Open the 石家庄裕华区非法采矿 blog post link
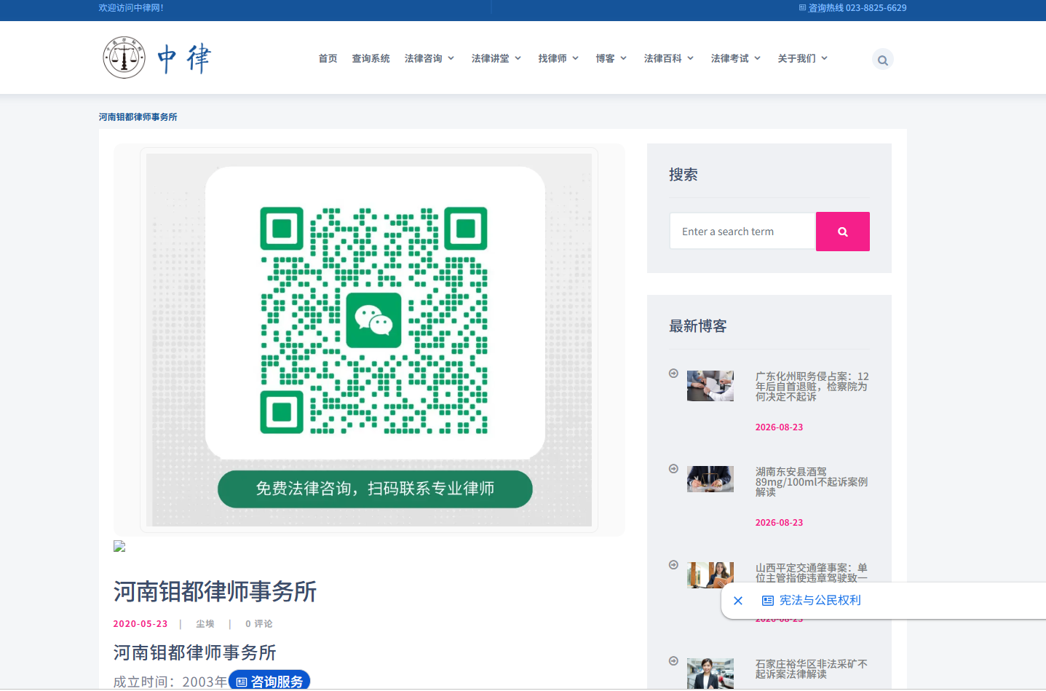The width and height of the screenshot is (1046, 691). pyautogui.click(x=812, y=669)
